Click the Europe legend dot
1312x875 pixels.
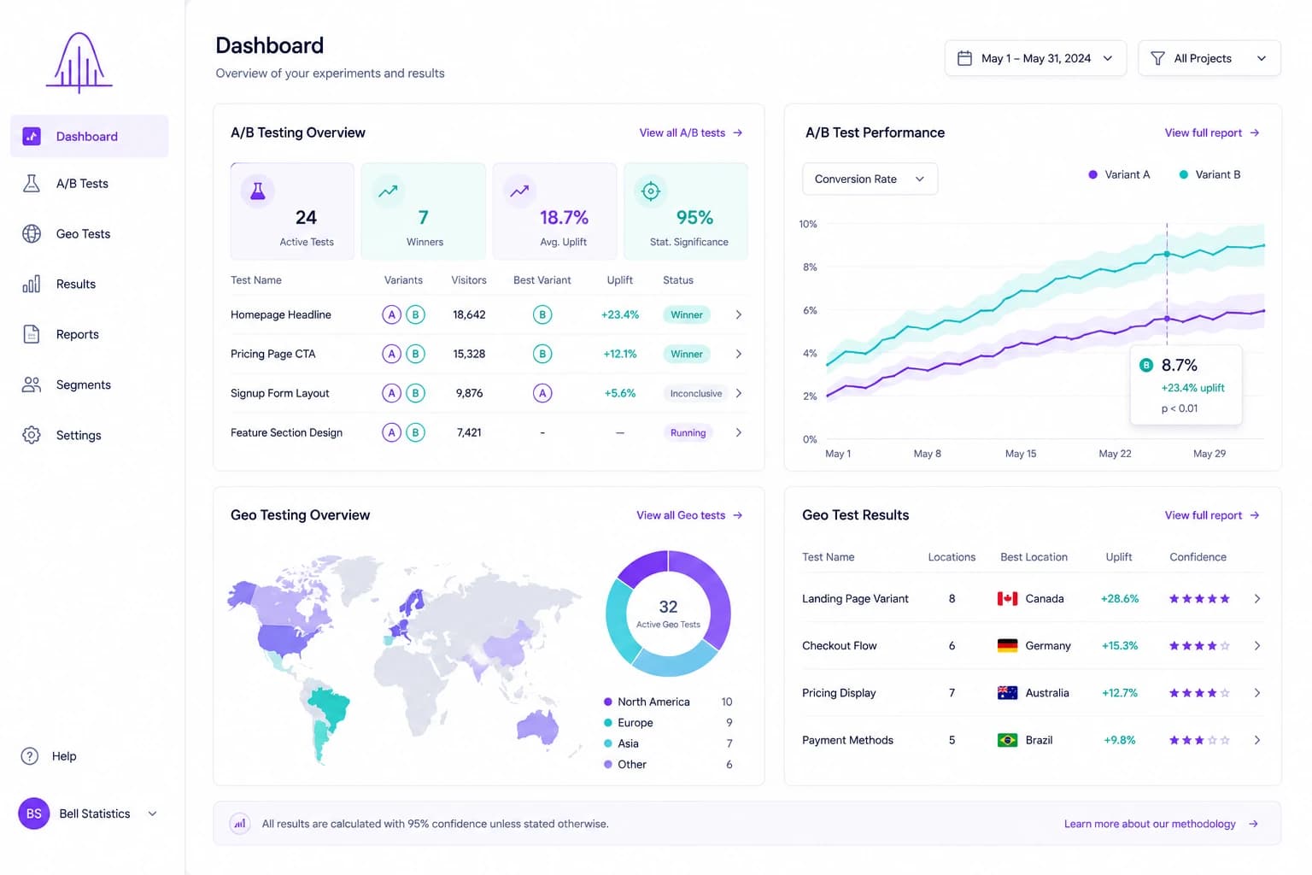[x=608, y=722]
